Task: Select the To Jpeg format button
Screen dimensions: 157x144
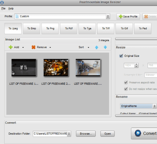Action: click(x=13, y=29)
